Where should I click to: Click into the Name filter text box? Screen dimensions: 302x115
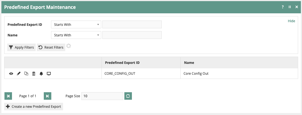pos(132,35)
